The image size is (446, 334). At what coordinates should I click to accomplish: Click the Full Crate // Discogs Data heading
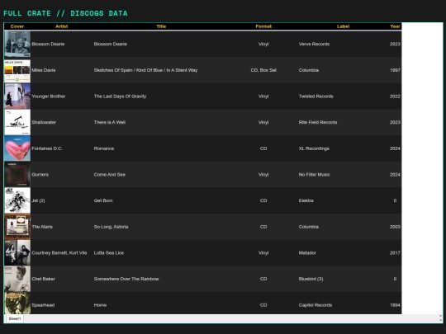[x=65, y=13]
